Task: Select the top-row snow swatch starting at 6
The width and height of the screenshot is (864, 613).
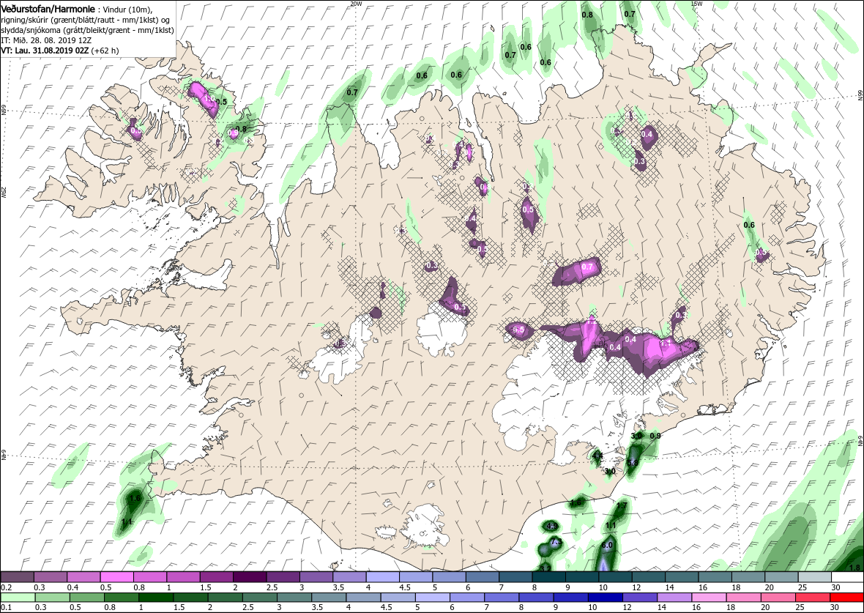Action: [x=482, y=577]
